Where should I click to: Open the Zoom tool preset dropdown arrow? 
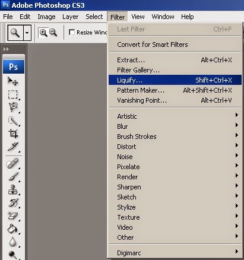[27, 33]
